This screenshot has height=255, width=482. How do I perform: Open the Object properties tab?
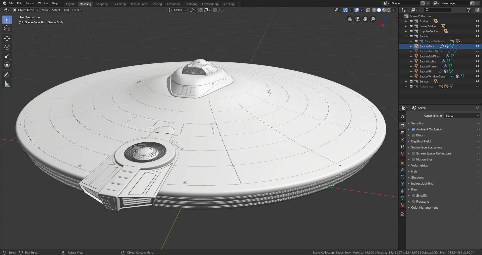click(x=402, y=162)
